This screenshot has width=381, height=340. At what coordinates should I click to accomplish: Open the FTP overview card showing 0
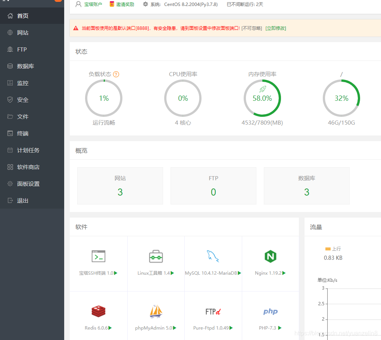coord(213,186)
